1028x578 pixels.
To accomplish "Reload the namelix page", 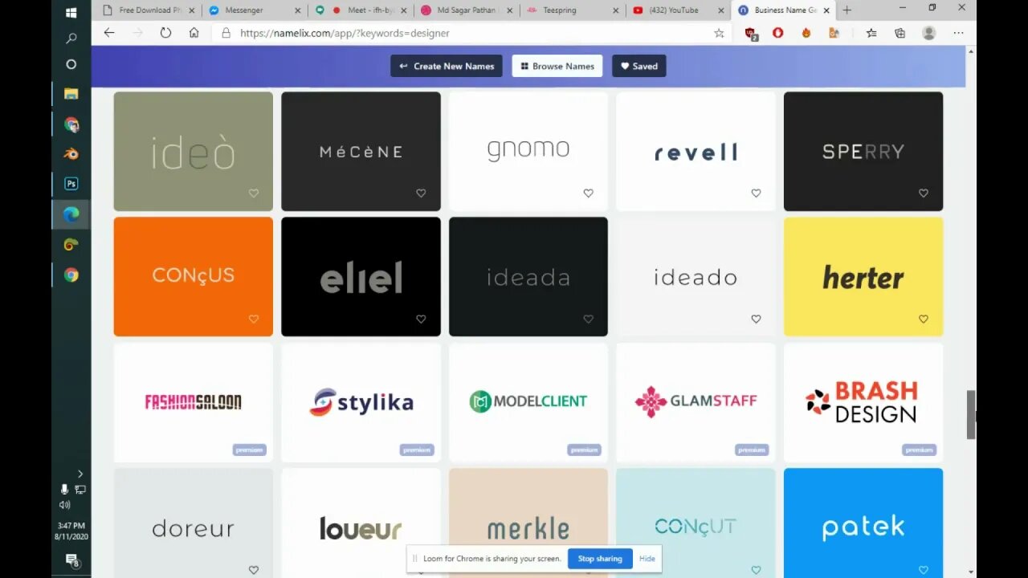I will 165,33.
